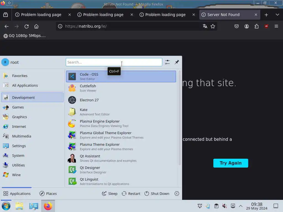Open clipboard tray icon
This screenshot has width=283, height=212.
216,206
